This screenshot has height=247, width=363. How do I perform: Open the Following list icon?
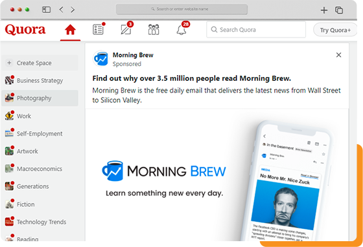coord(98,30)
